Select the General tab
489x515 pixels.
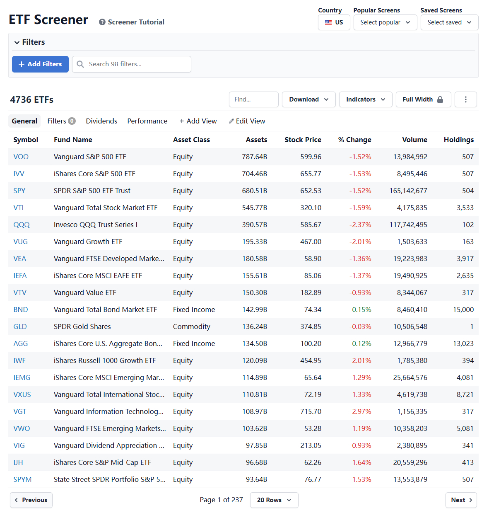[24, 121]
